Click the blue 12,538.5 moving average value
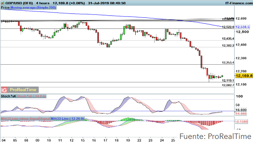Image resolution: width=253 pixels, height=142 pixels. (243, 27)
